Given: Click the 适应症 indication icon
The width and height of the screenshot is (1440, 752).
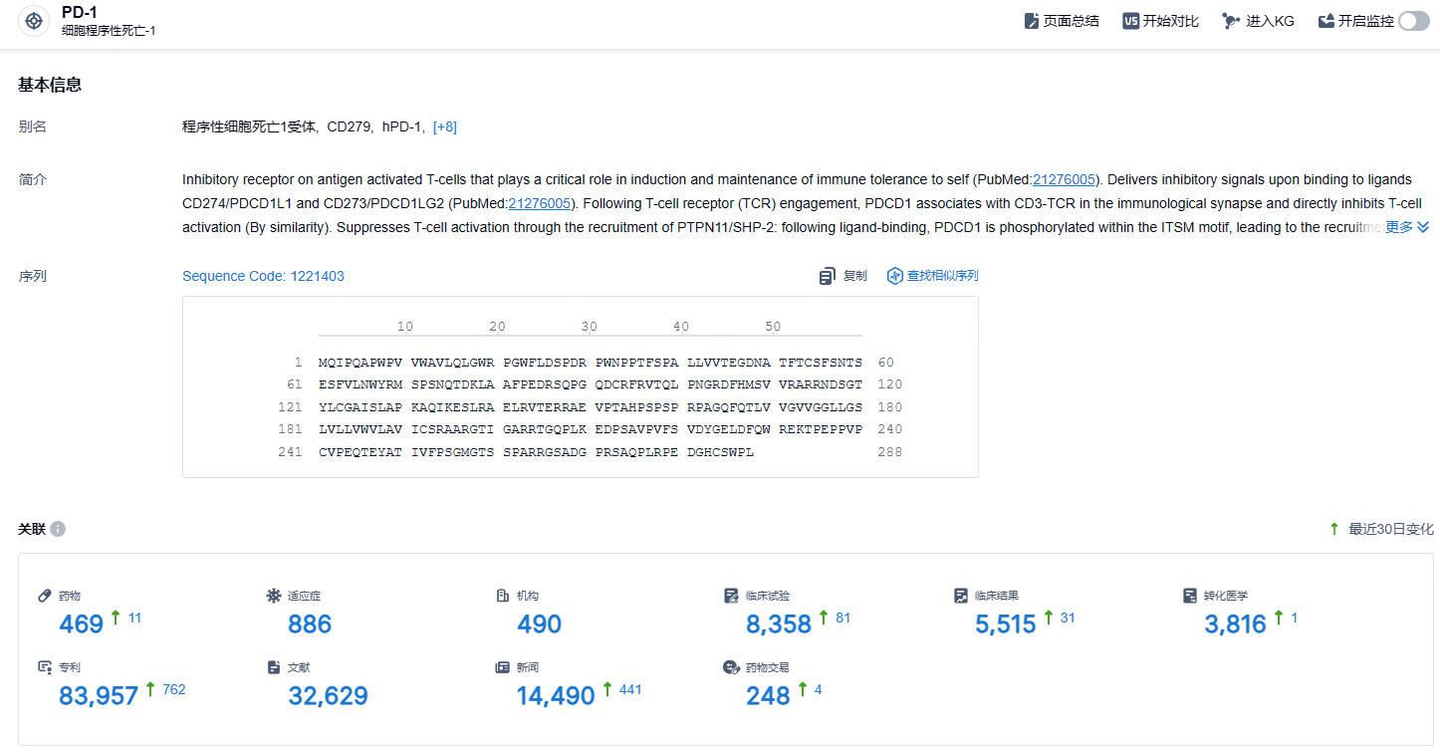Looking at the screenshot, I should (274, 596).
